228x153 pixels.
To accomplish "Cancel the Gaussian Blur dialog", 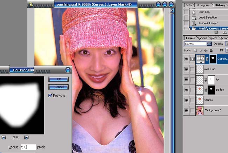I will [x=58, y=87].
